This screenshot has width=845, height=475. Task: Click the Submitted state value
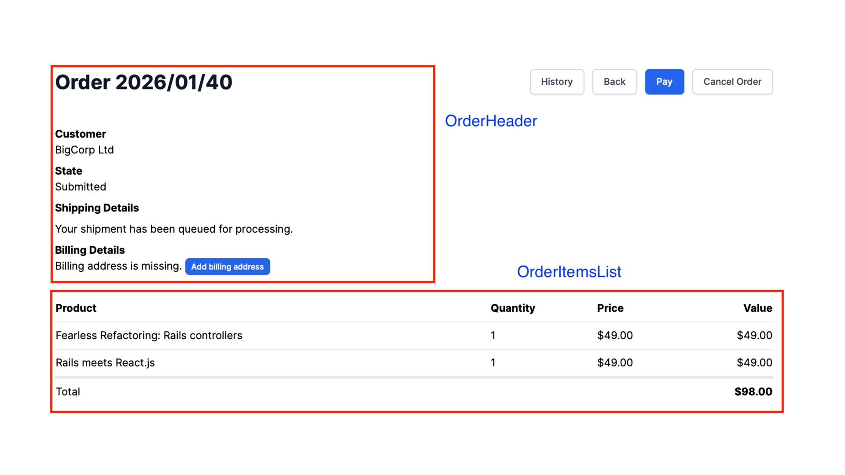click(81, 187)
